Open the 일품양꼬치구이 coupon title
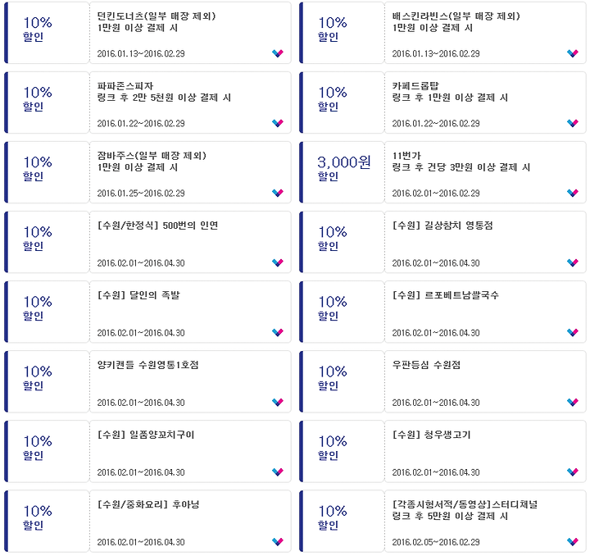 tap(146, 435)
